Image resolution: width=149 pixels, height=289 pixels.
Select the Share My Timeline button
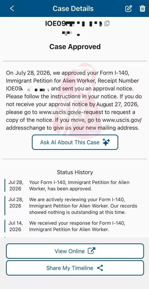click(75, 268)
